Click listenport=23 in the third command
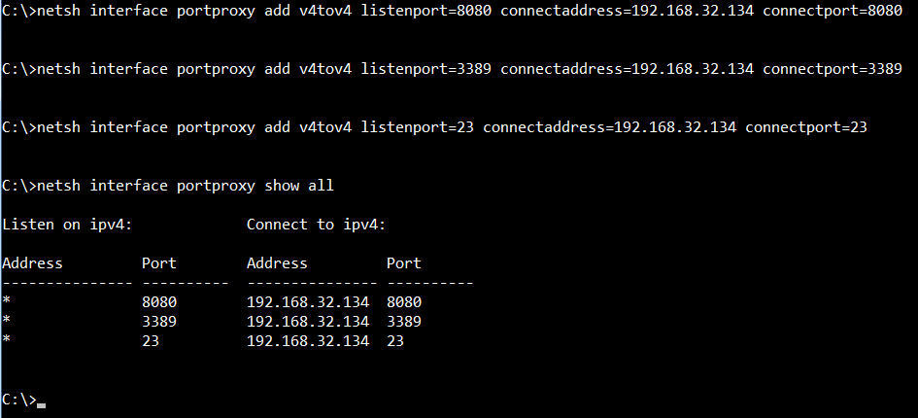The width and height of the screenshot is (918, 418). click(x=417, y=127)
